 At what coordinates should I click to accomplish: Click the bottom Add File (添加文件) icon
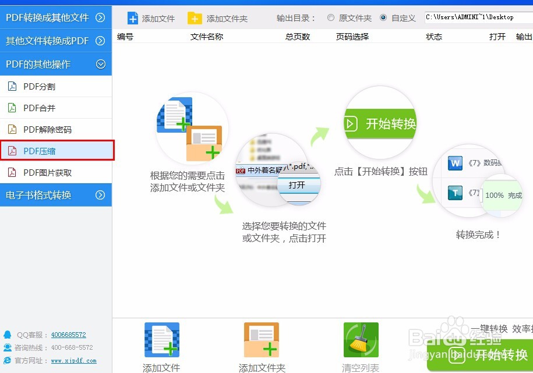[x=161, y=340]
